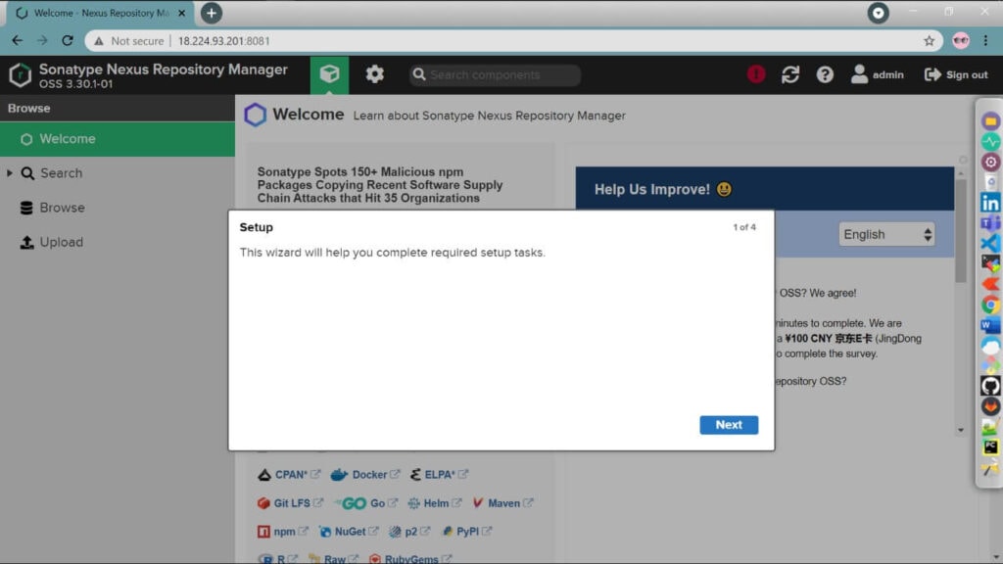This screenshot has height=564, width=1003.
Task: Bookmark page with the star icon
Action: click(929, 41)
